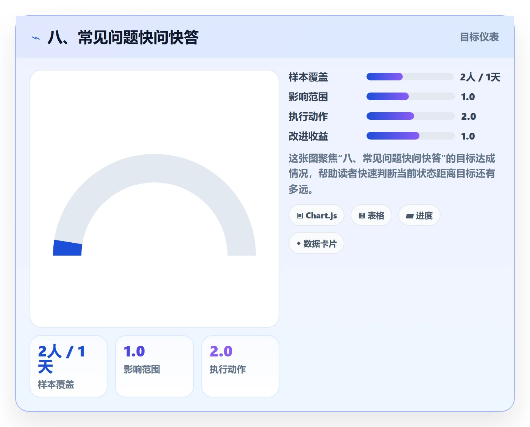Click the 2人 / 1天 value beside 样本覆盖 bar

(480, 77)
